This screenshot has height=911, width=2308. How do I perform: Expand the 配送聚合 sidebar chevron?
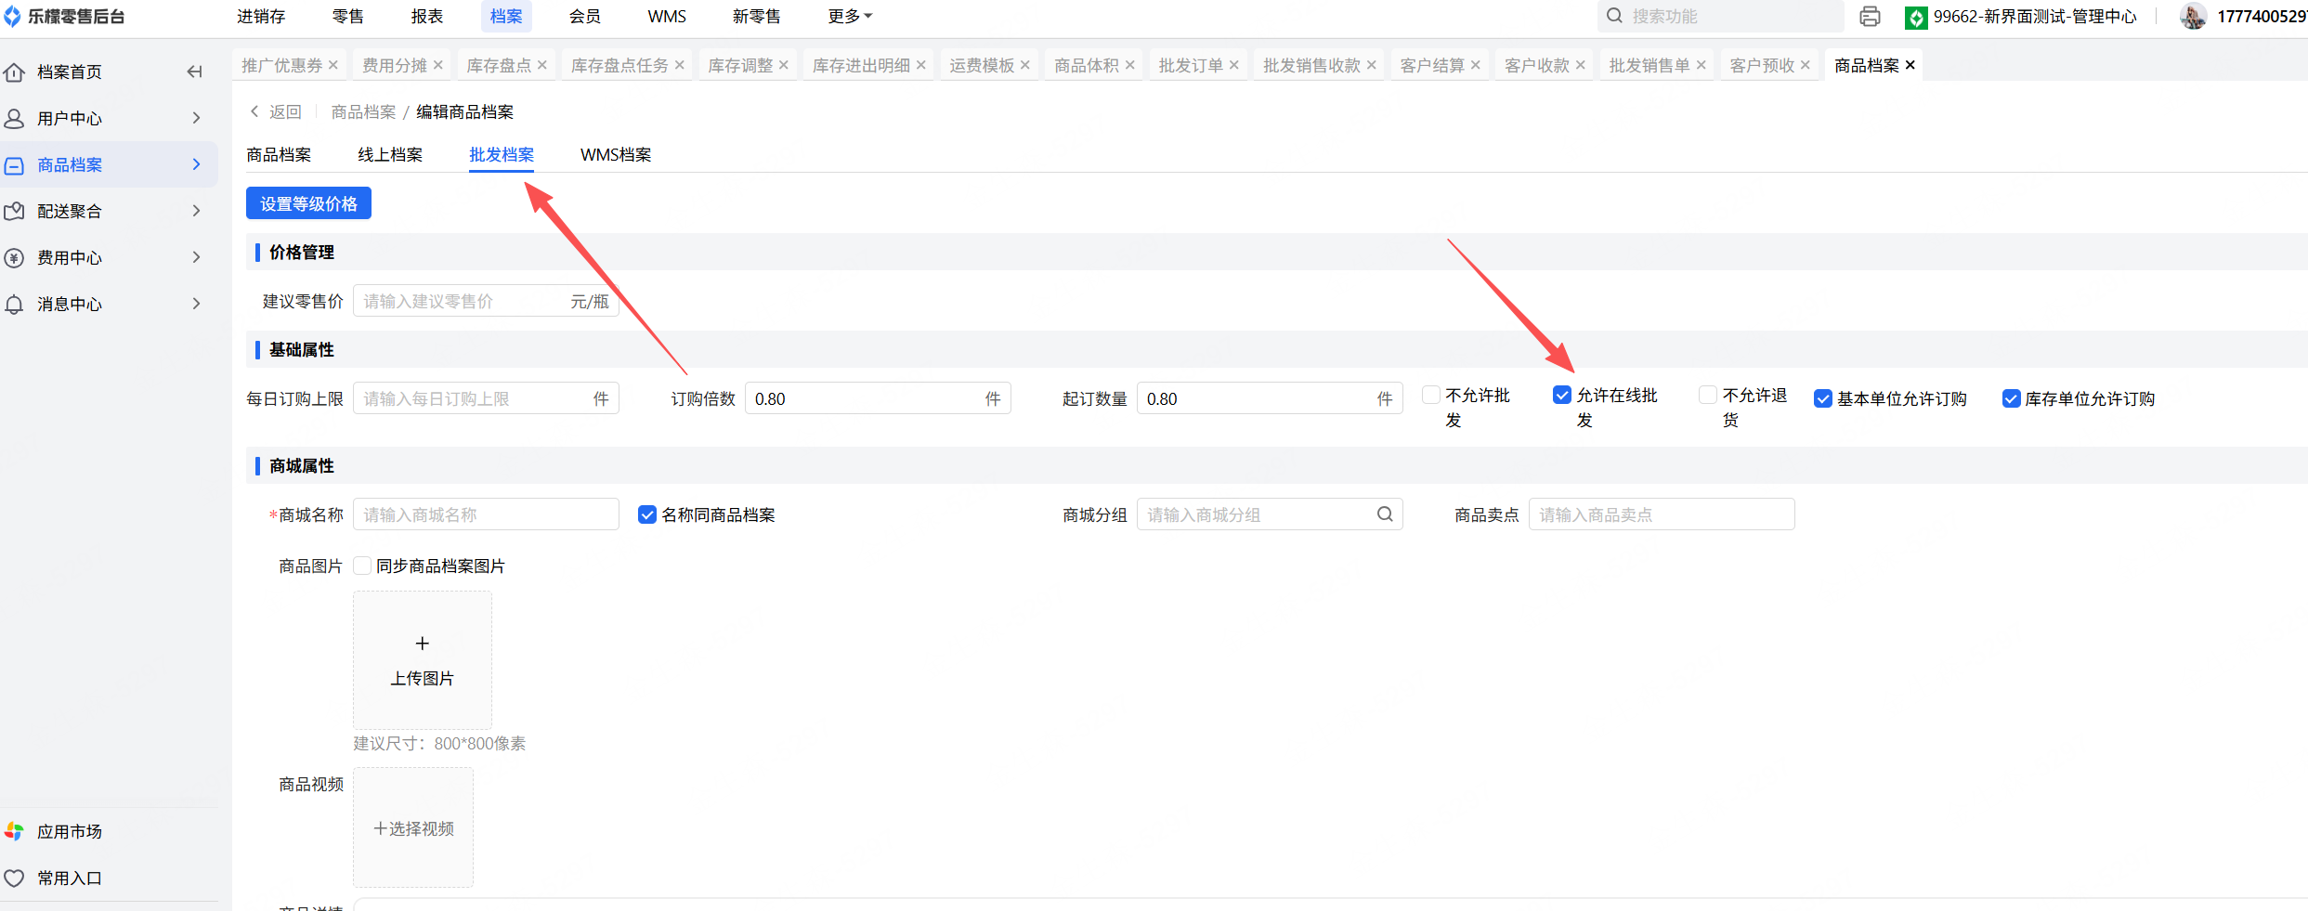tap(196, 211)
